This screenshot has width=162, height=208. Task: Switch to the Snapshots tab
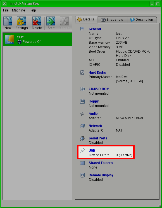pos(113,20)
